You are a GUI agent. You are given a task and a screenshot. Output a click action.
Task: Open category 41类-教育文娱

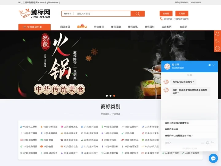coord(110,153)
